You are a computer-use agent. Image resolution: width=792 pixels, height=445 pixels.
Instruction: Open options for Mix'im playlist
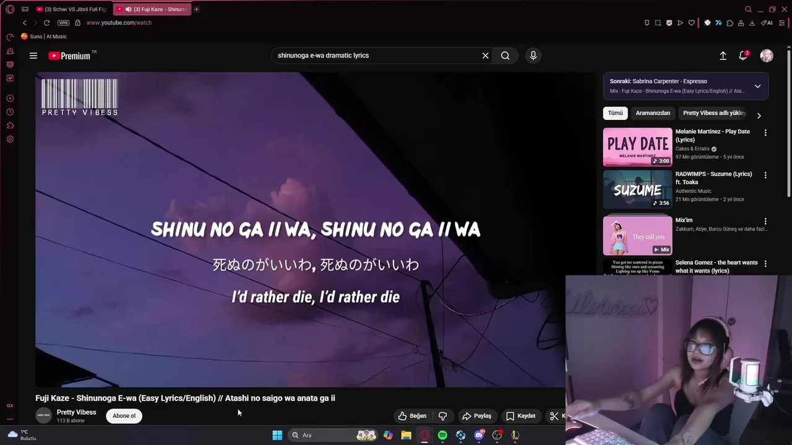(x=765, y=221)
